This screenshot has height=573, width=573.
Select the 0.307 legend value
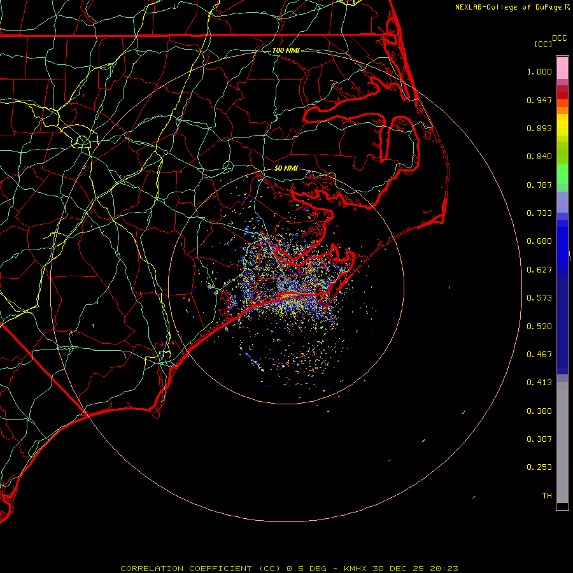click(539, 439)
